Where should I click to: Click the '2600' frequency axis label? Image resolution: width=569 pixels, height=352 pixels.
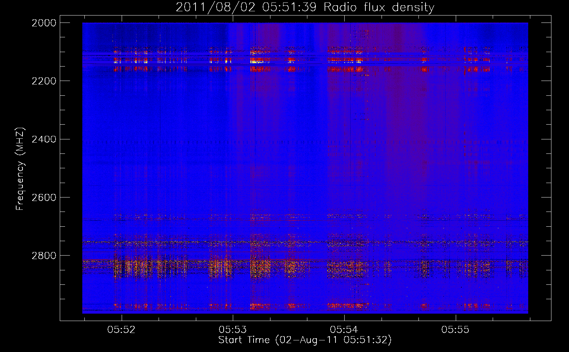pyautogui.click(x=44, y=197)
